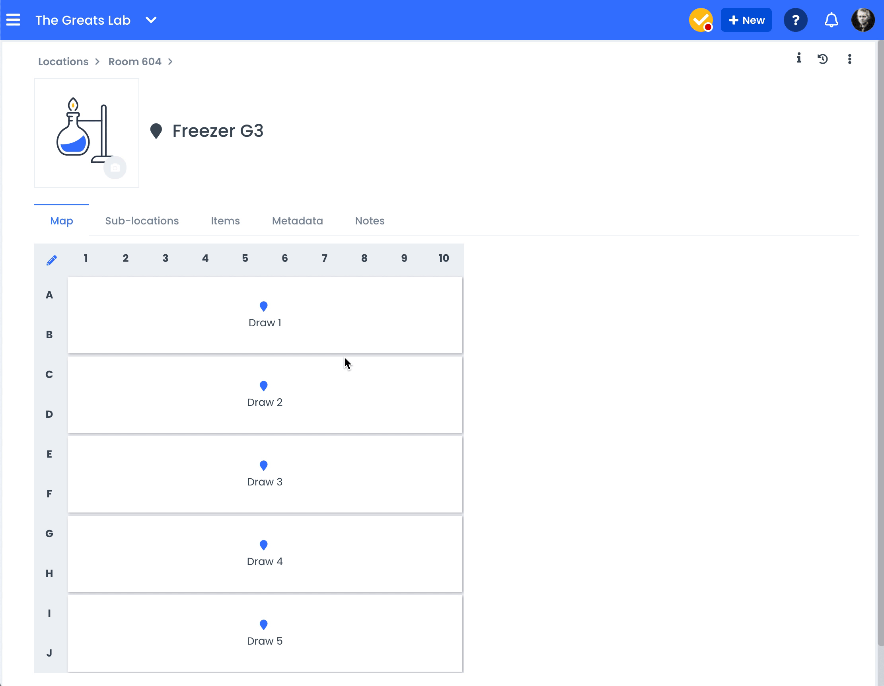
Task: Open the version history icon
Action: [x=822, y=59]
